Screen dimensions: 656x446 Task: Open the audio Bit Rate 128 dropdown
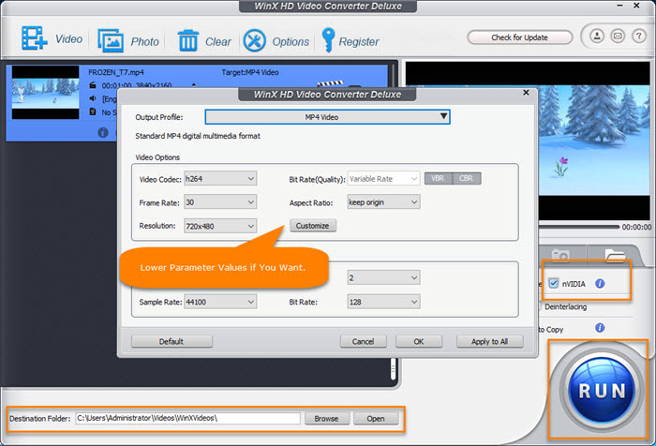[383, 302]
